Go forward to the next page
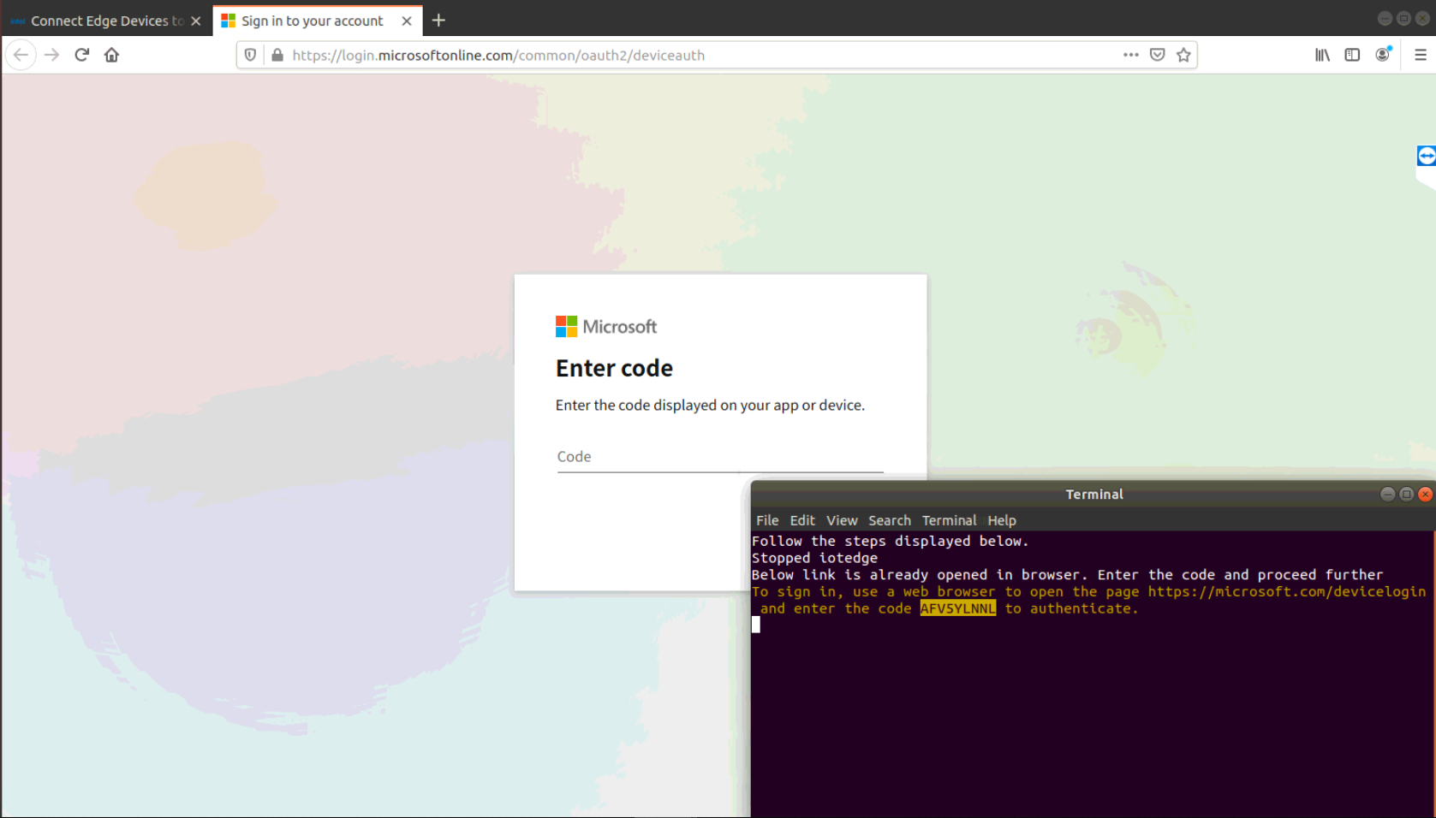 tap(51, 55)
